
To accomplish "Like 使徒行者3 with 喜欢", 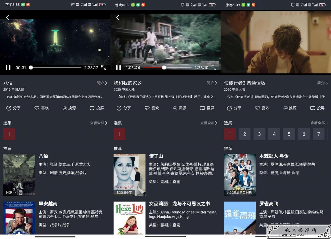I will [x=262, y=108].
